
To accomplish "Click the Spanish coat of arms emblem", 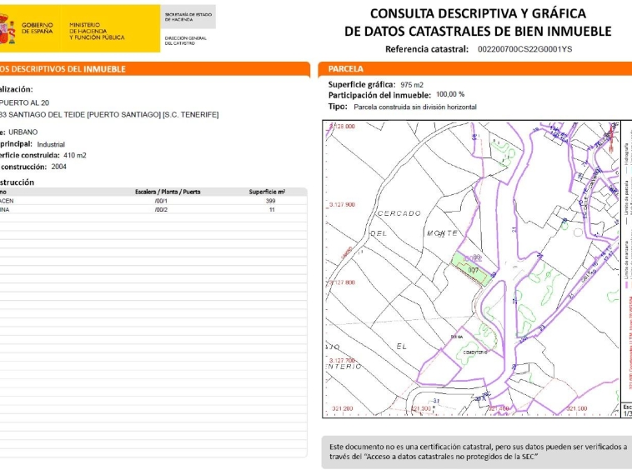I will click(x=9, y=32).
